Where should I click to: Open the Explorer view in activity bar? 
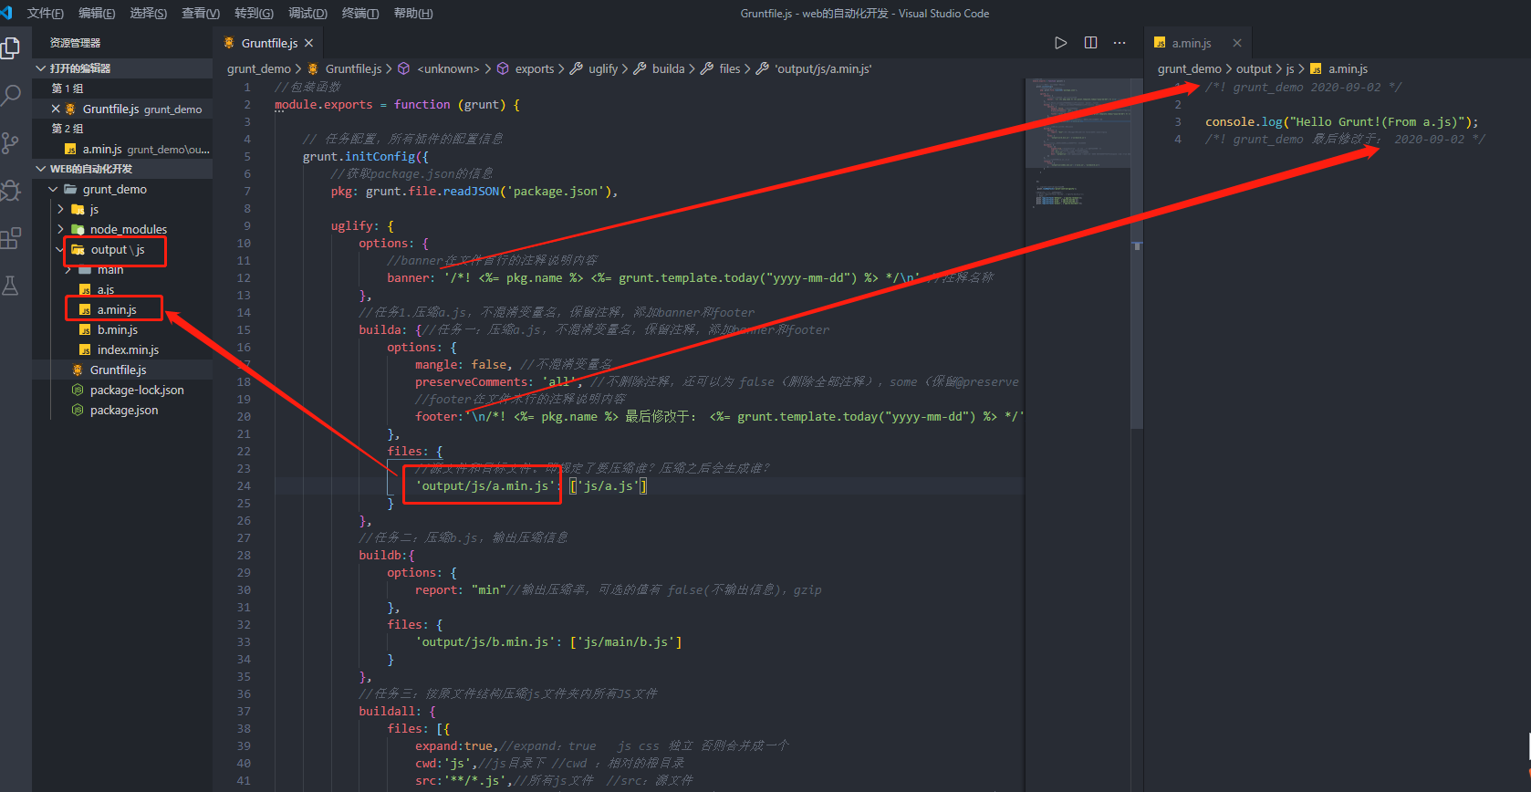click(11, 47)
